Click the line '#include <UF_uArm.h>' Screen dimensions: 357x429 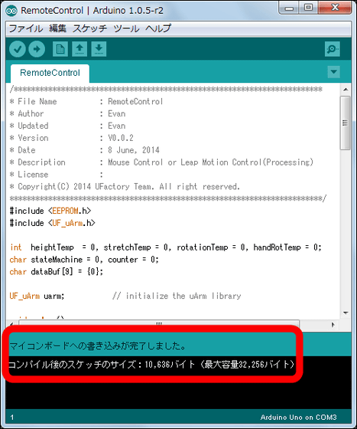click(x=53, y=223)
